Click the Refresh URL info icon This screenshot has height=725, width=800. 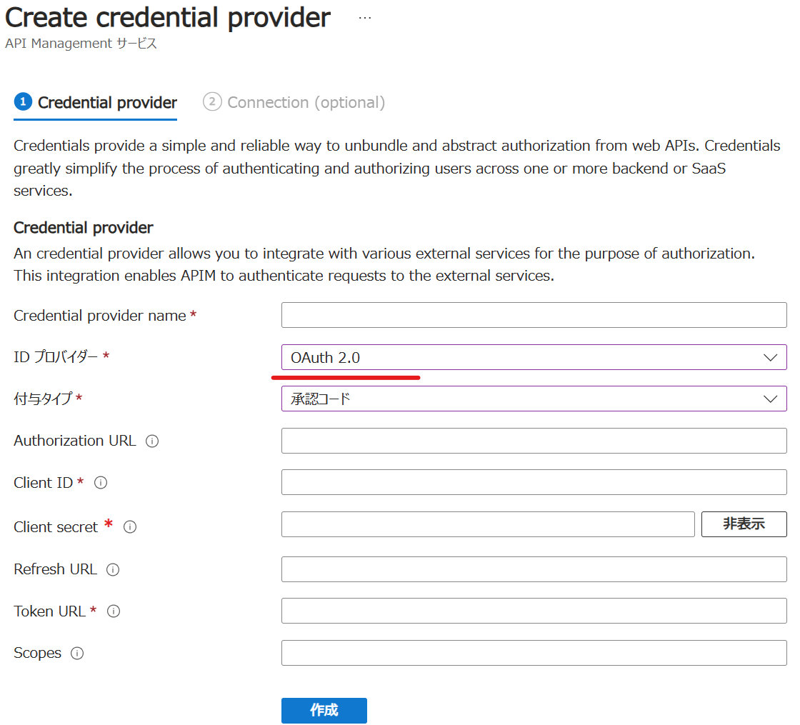pos(113,570)
